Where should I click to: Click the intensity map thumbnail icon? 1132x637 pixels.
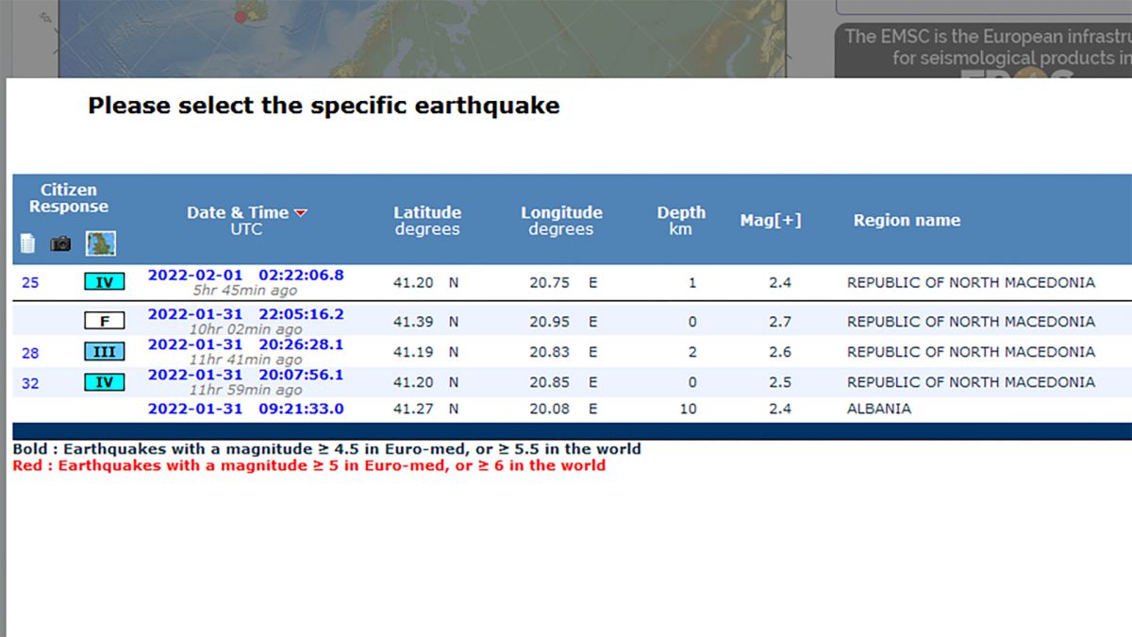[x=101, y=244]
